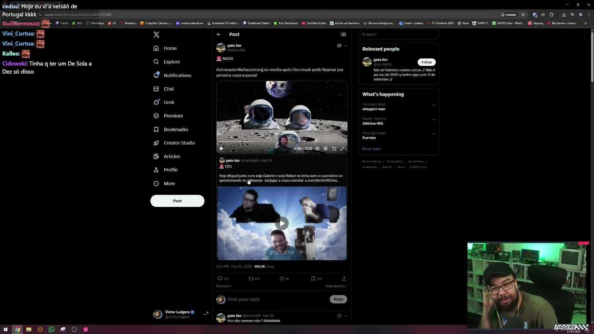Click the Post your reply field
Image resolution: width=594 pixels, height=334 pixels.
277,299
